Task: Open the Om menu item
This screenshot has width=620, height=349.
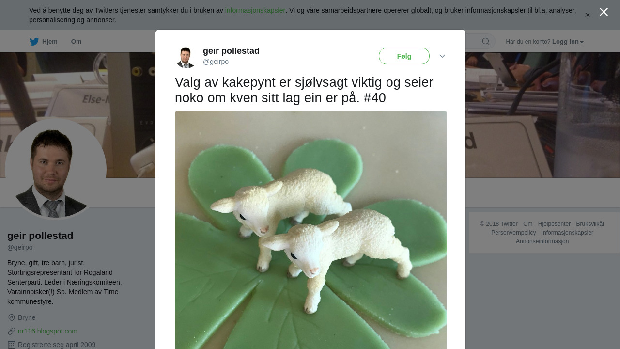Action: click(x=77, y=42)
